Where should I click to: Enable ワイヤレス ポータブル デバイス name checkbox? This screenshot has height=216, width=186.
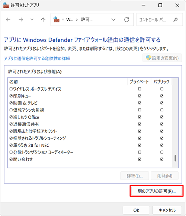pyautogui.click(x=11, y=89)
